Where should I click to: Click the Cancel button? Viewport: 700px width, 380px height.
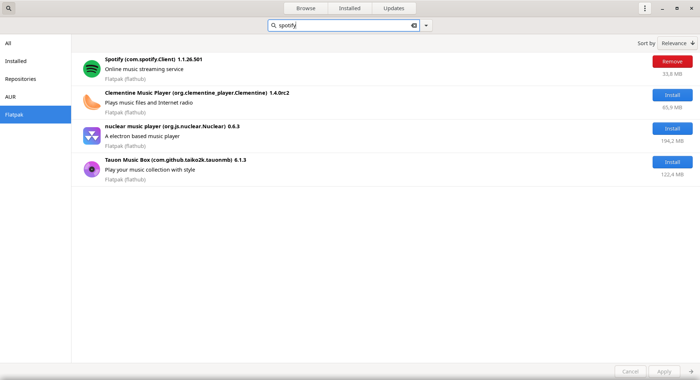click(x=630, y=372)
